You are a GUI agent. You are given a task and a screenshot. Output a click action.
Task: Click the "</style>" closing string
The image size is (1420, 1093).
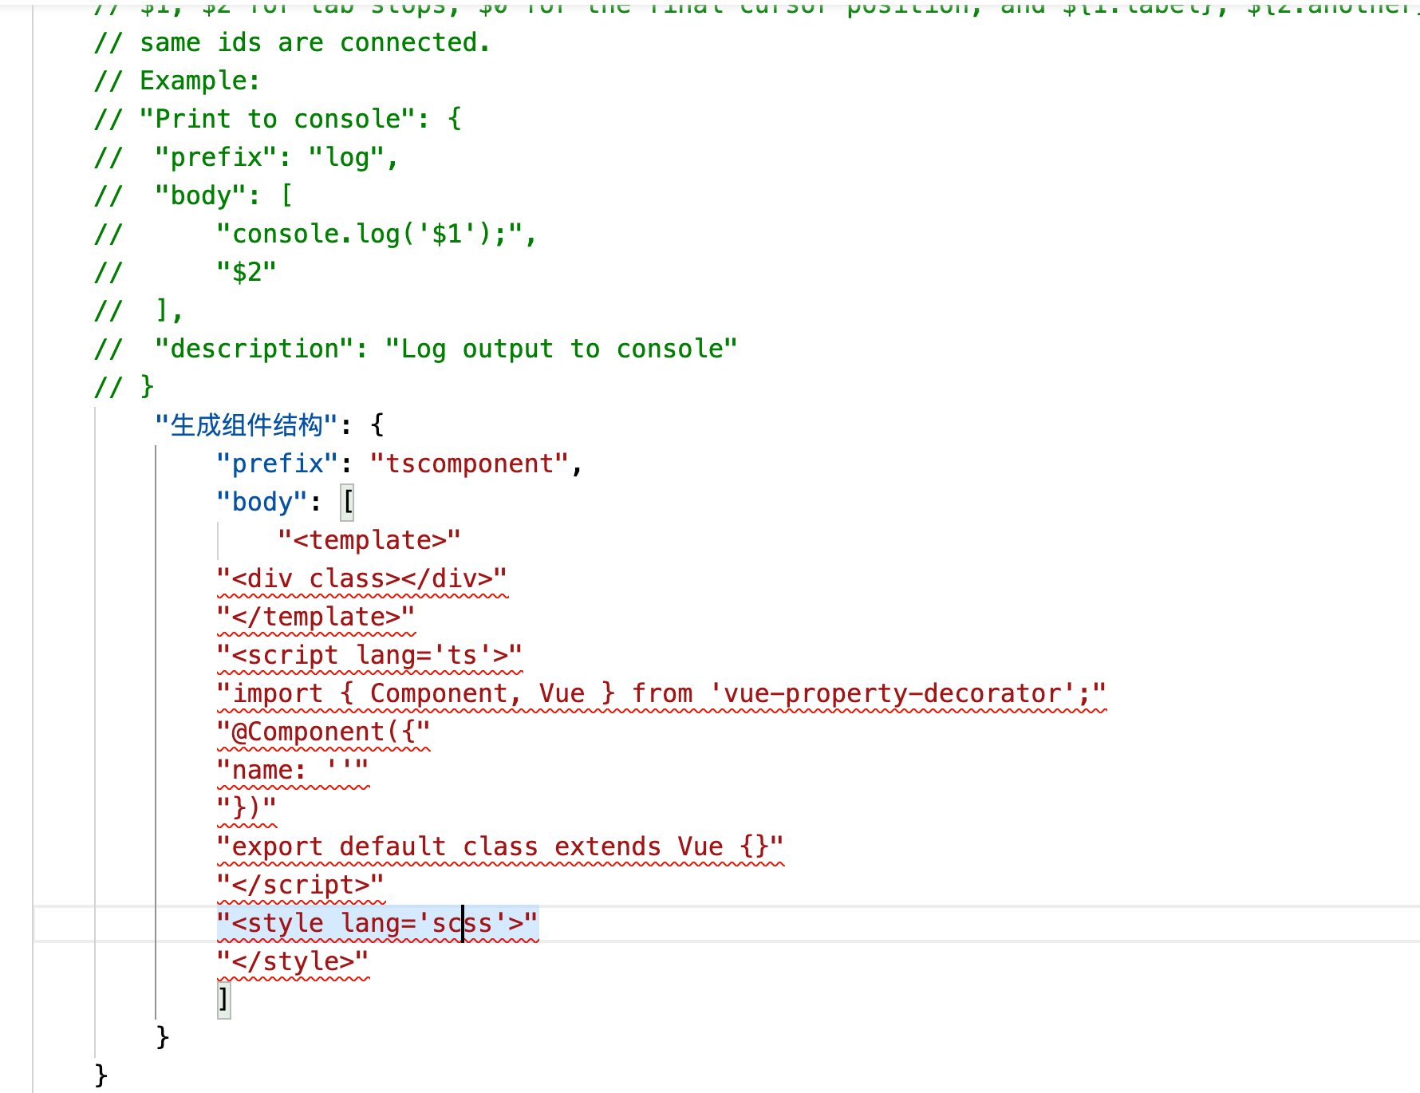point(293,961)
